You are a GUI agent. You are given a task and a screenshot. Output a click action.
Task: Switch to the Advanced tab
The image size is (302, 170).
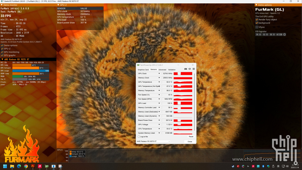[162, 70]
